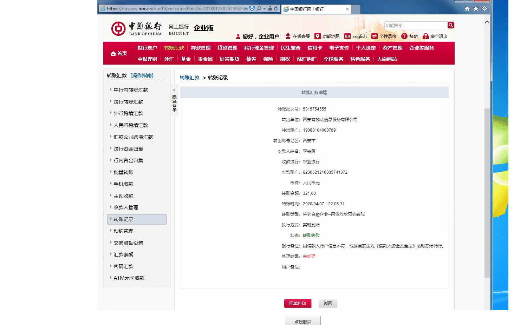This screenshot has width=527, height=325.
Task: Open the personalized style icon
Action: [x=375, y=36]
